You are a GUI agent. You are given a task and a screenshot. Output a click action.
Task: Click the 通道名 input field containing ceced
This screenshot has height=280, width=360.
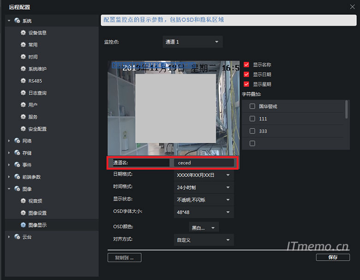pyautogui.click(x=204, y=163)
